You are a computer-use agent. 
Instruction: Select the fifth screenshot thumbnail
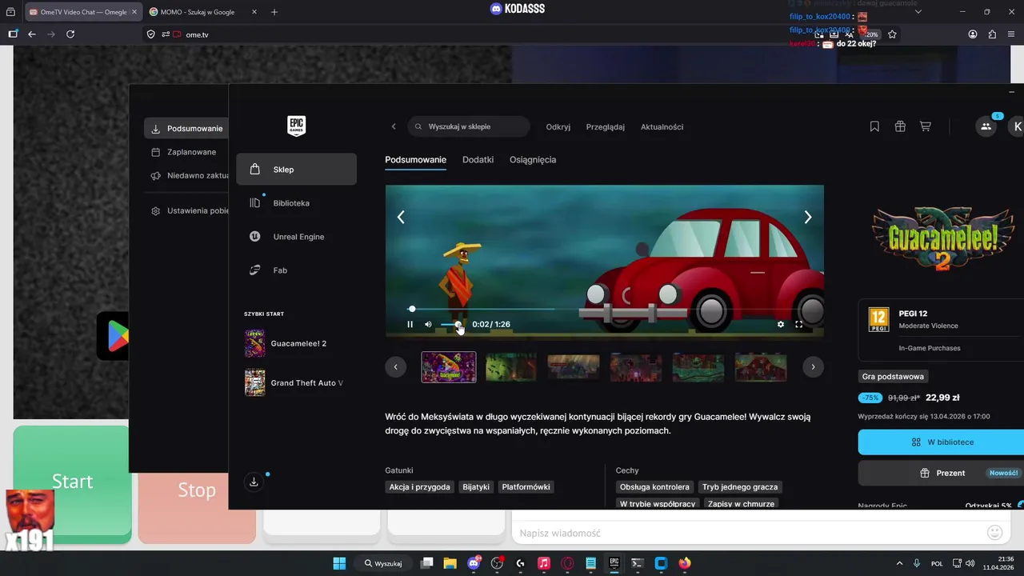[x=698, y=367]
